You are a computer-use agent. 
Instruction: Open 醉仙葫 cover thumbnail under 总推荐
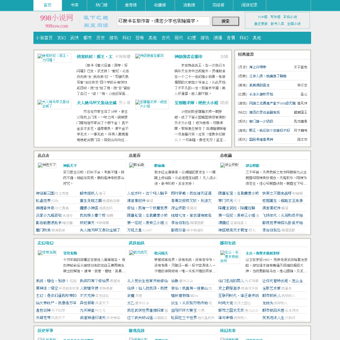(x=137, y=165)
